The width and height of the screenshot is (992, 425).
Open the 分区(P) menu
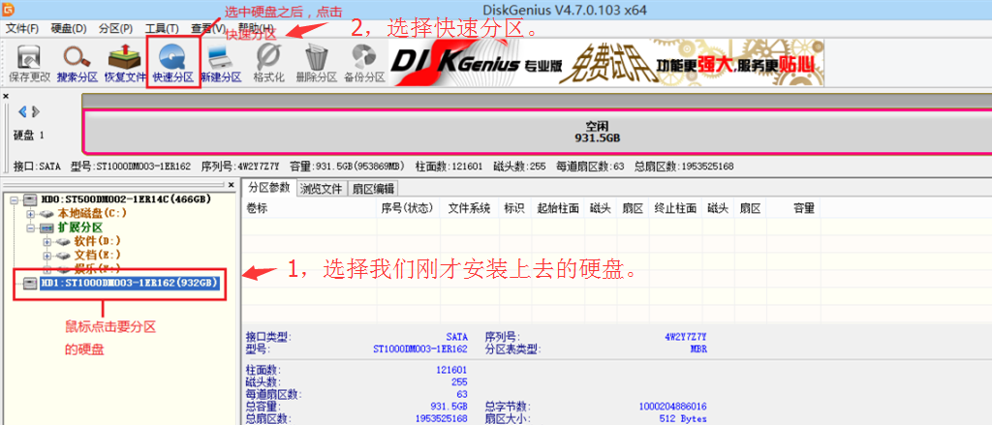(115, 28)
